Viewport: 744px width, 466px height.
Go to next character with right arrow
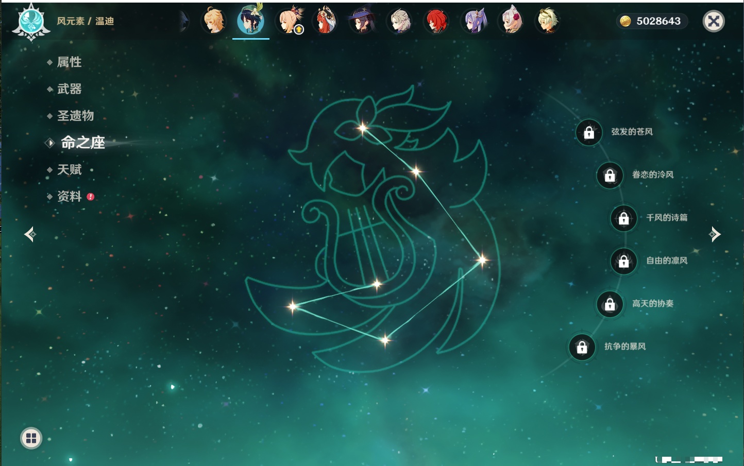(x=715, y=234)
